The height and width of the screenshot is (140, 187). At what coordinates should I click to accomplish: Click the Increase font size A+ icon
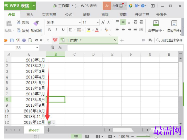click(x=103, y=22)
